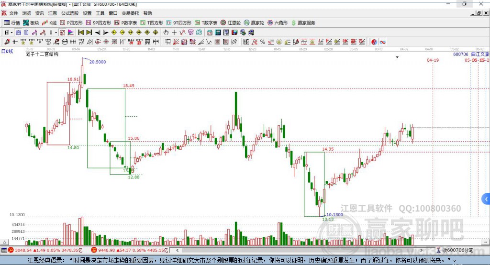Restore the inner document window
Image resolution: width=490 pixels, height=265 pixels.
pyautogui.click(x=479, y=13)
